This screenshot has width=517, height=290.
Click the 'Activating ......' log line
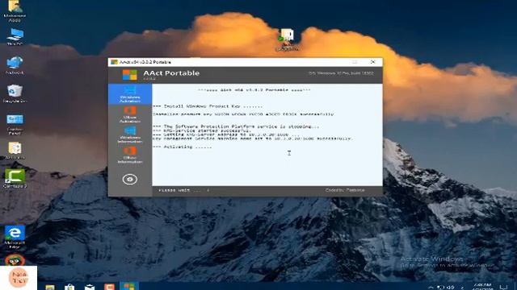[183, 147]
